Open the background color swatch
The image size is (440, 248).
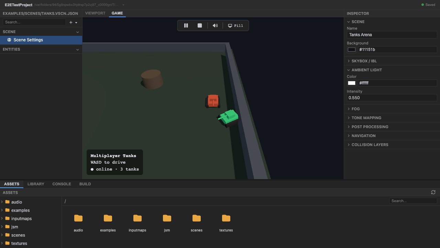(352, 50)
